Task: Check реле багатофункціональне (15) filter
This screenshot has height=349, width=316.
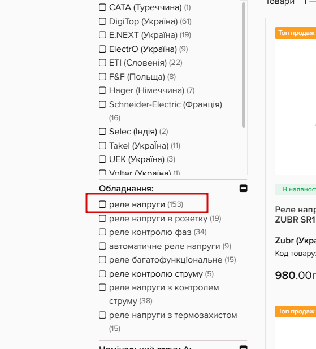Action: click(x=102, y=260)
